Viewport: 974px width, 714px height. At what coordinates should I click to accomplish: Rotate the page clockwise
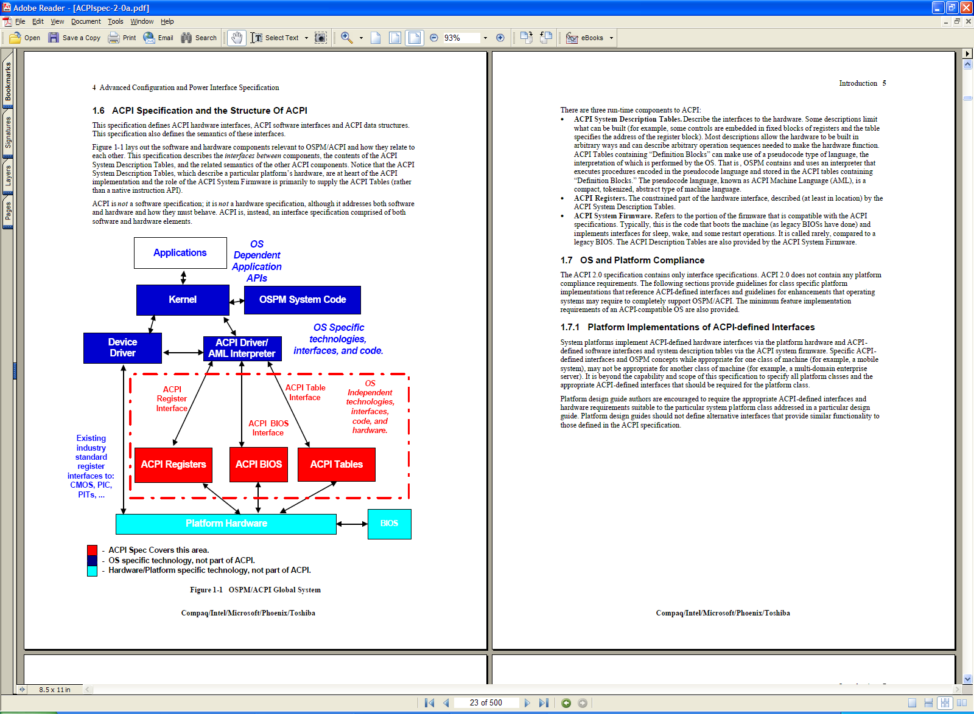[526, 38]
